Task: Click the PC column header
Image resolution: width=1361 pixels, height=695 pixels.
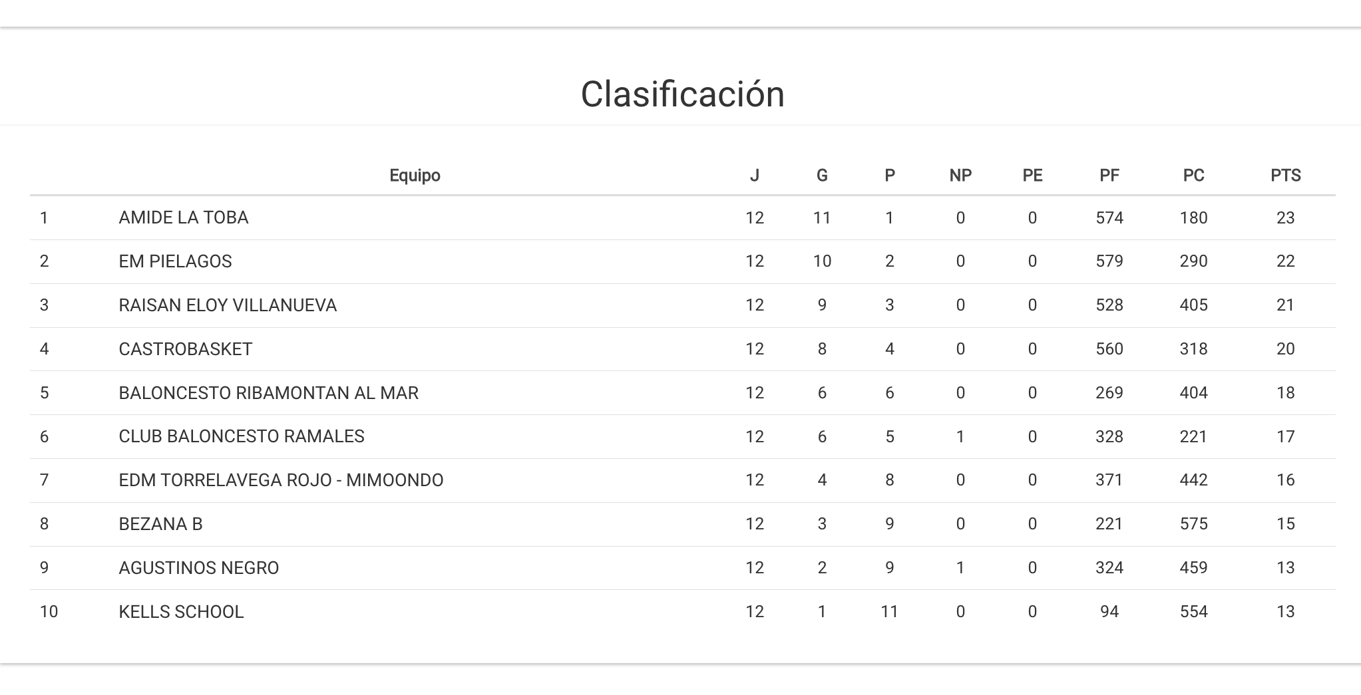Action: 1193,176
